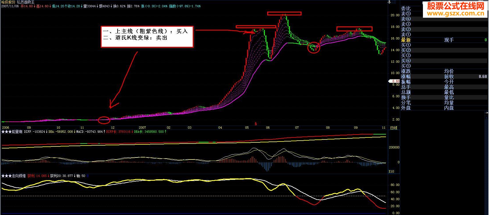The image size is (489, 215).
Task: Select the stock name 哈投股份
Action: pos(8,2)
